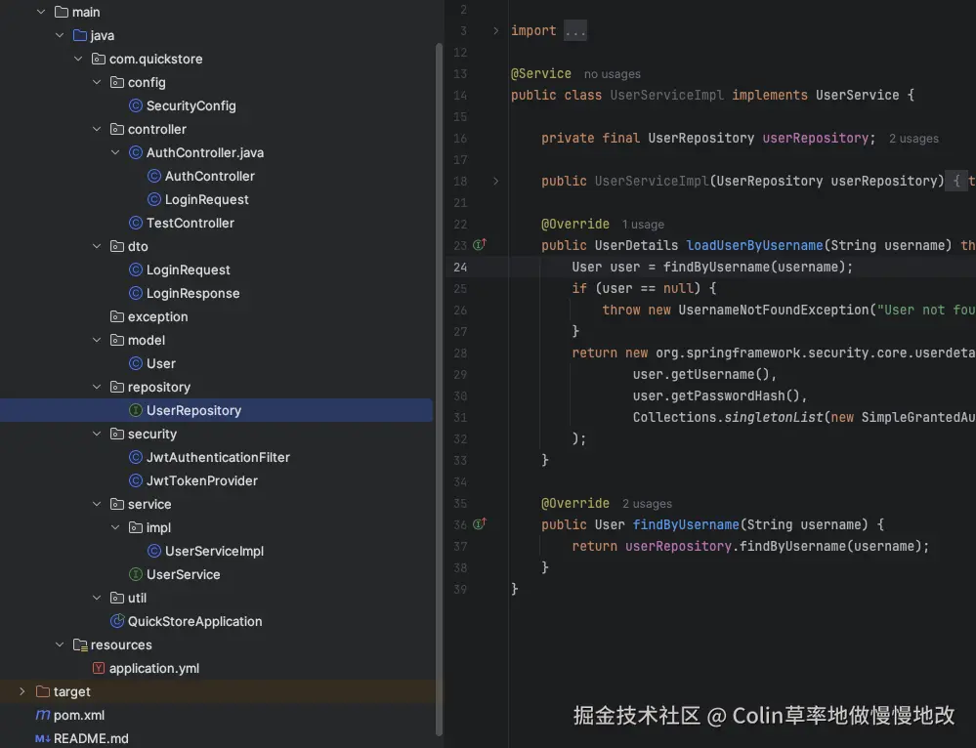
Task: Collapse the controller package chevron
Action: [97, 129]
